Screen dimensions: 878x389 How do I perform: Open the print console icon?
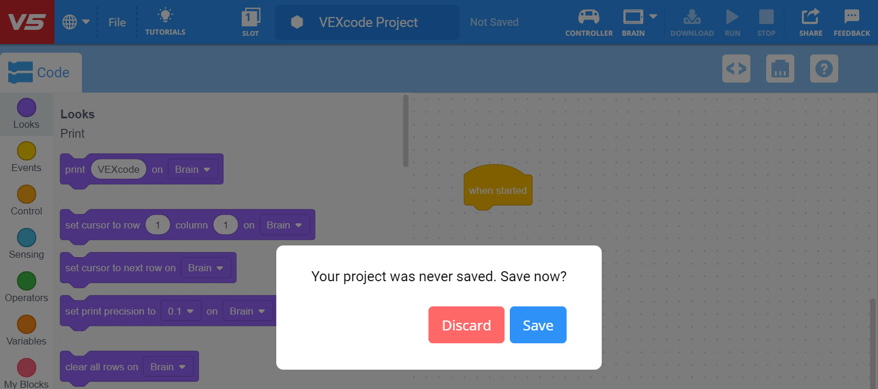point(780,69)
